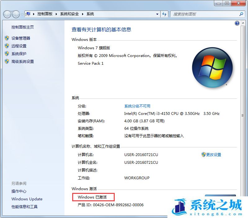Open Windows Update link in sidebar

[x=27, y=199]
